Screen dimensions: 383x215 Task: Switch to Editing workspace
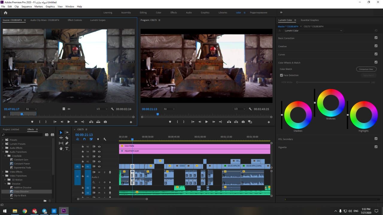click(143, 13)
